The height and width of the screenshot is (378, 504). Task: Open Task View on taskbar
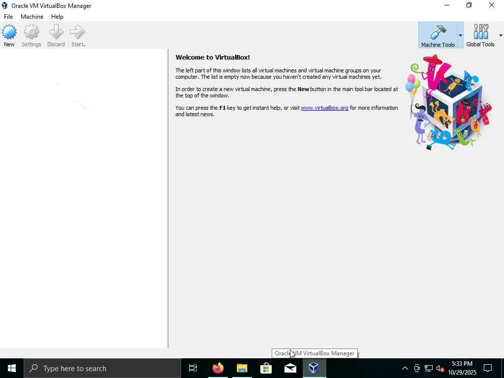[x=192, y=368]
